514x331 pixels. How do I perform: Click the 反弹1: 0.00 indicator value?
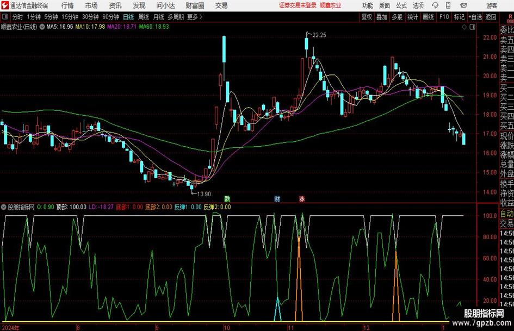click(x=188, y=207)
